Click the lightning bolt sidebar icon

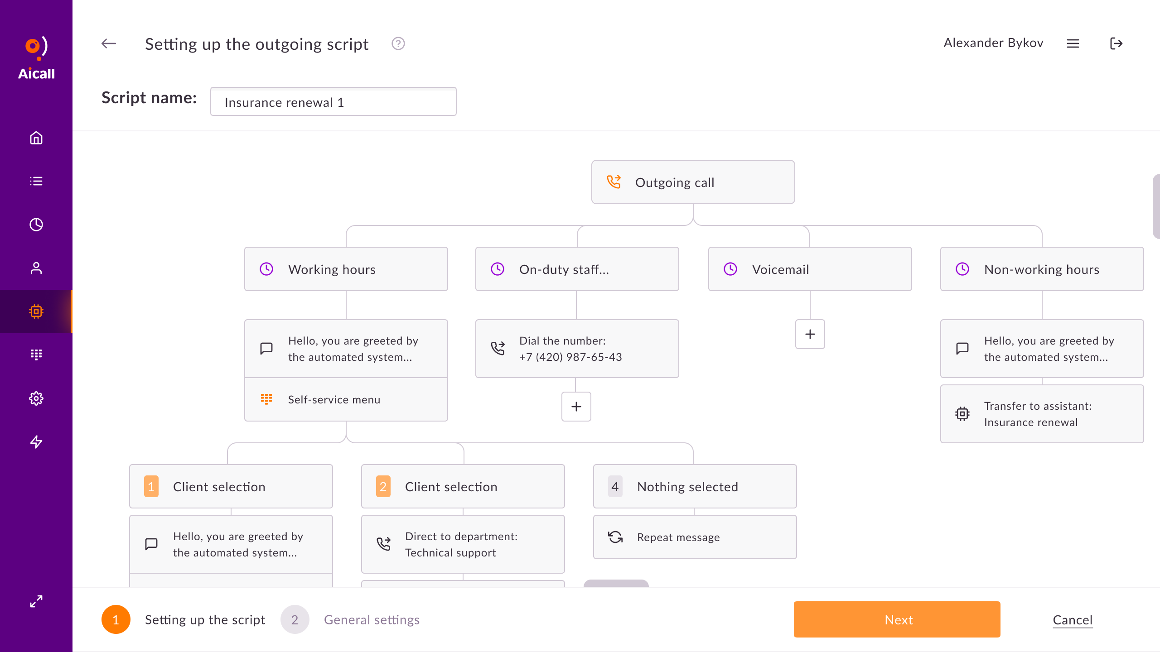36,441
